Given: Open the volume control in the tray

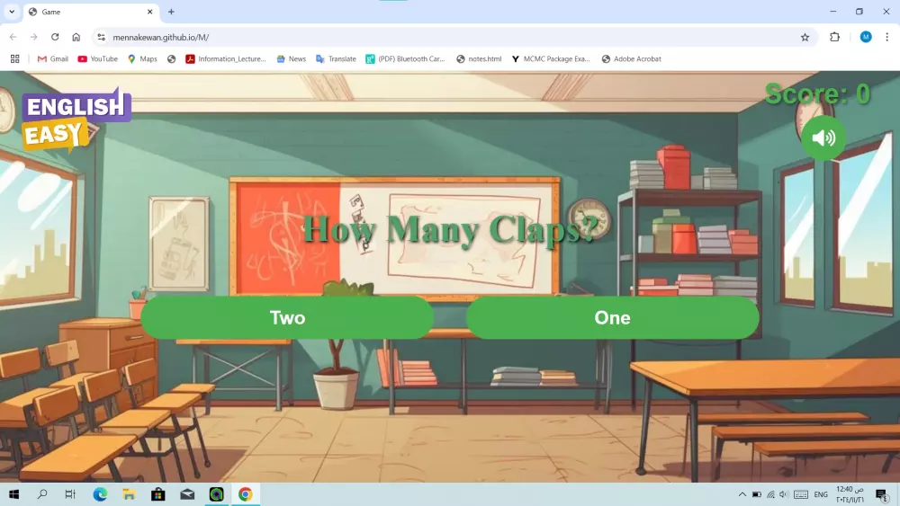Looking at the screenshot, I should (x=784, y=494).
